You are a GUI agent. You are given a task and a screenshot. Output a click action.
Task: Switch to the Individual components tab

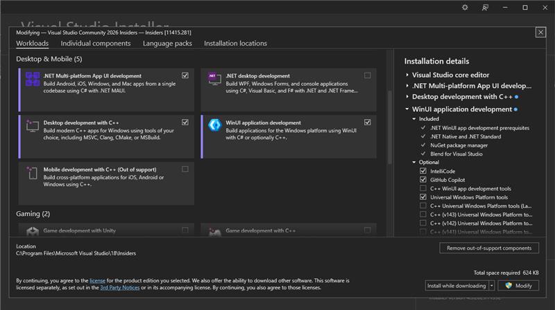point(96,44)
